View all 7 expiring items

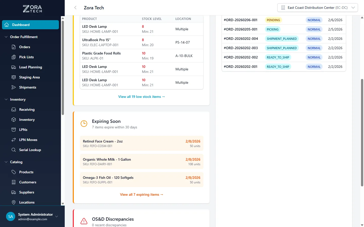pyautogui.click(x=142, y=194)
